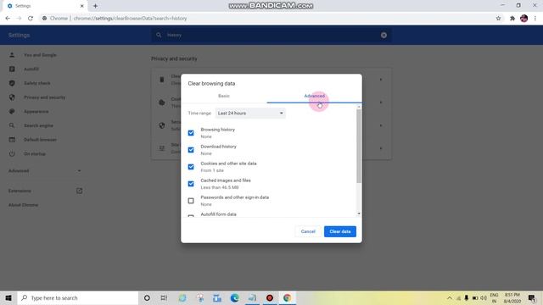Click the palette icon beside Appearance
This screenshot has width=543, height=305.
(x=12, y=112)
